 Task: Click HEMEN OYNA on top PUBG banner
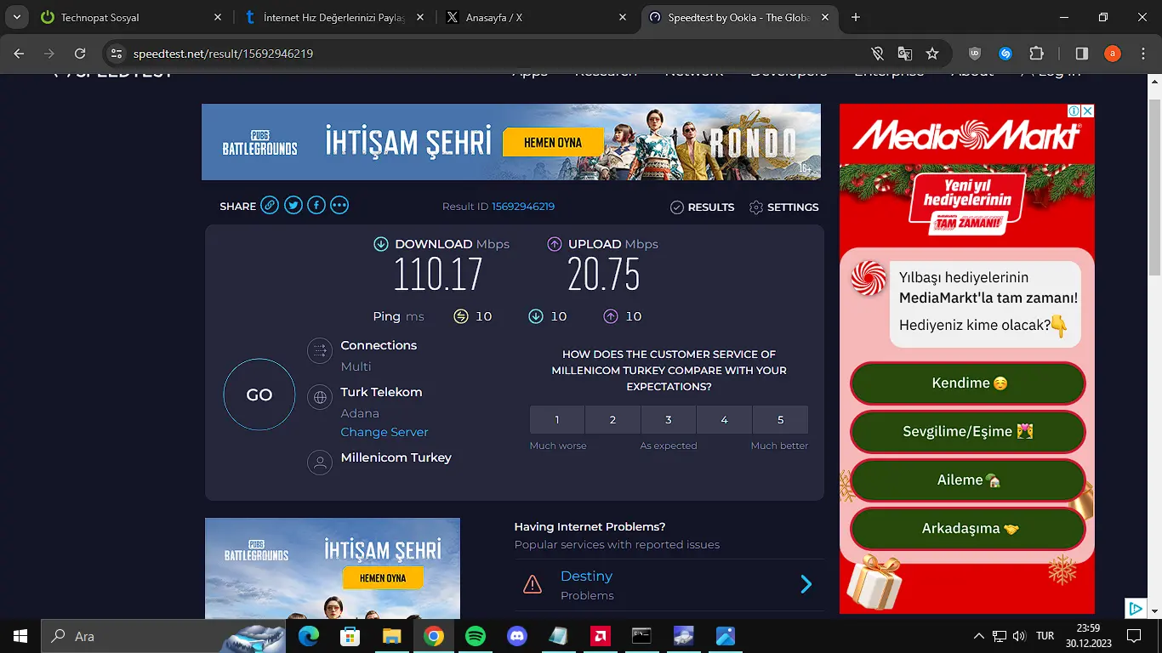point(553,143)
